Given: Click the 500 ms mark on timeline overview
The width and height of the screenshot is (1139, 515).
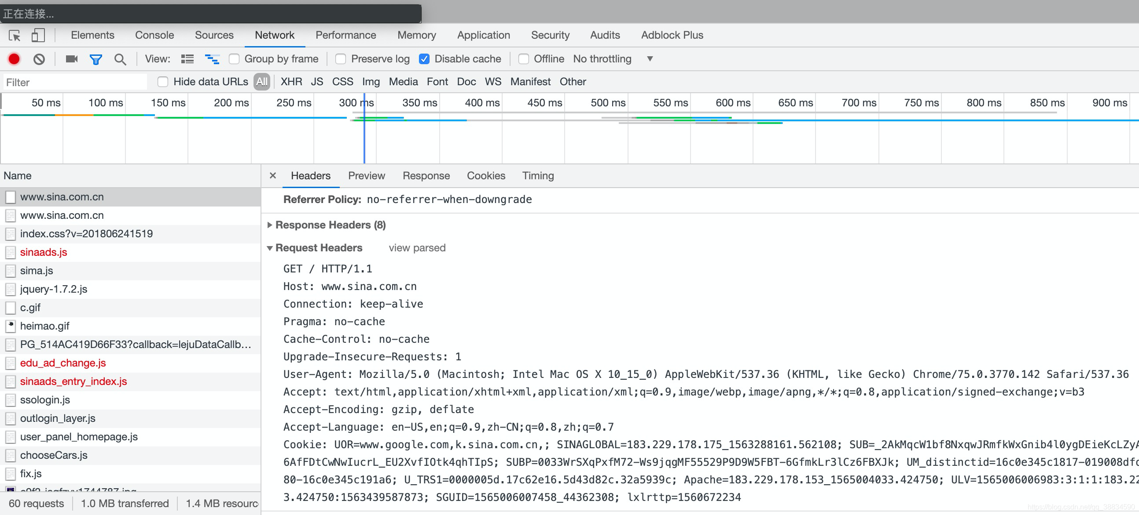Looking at the screenshot, I should [608, 103].
